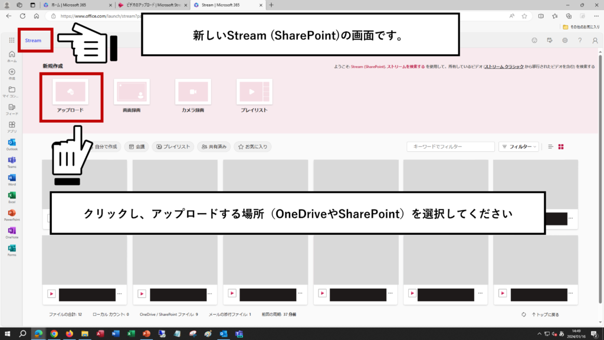
Task: Open マイ コンテンツ folder in the sidebar
Action: point(12,91)
